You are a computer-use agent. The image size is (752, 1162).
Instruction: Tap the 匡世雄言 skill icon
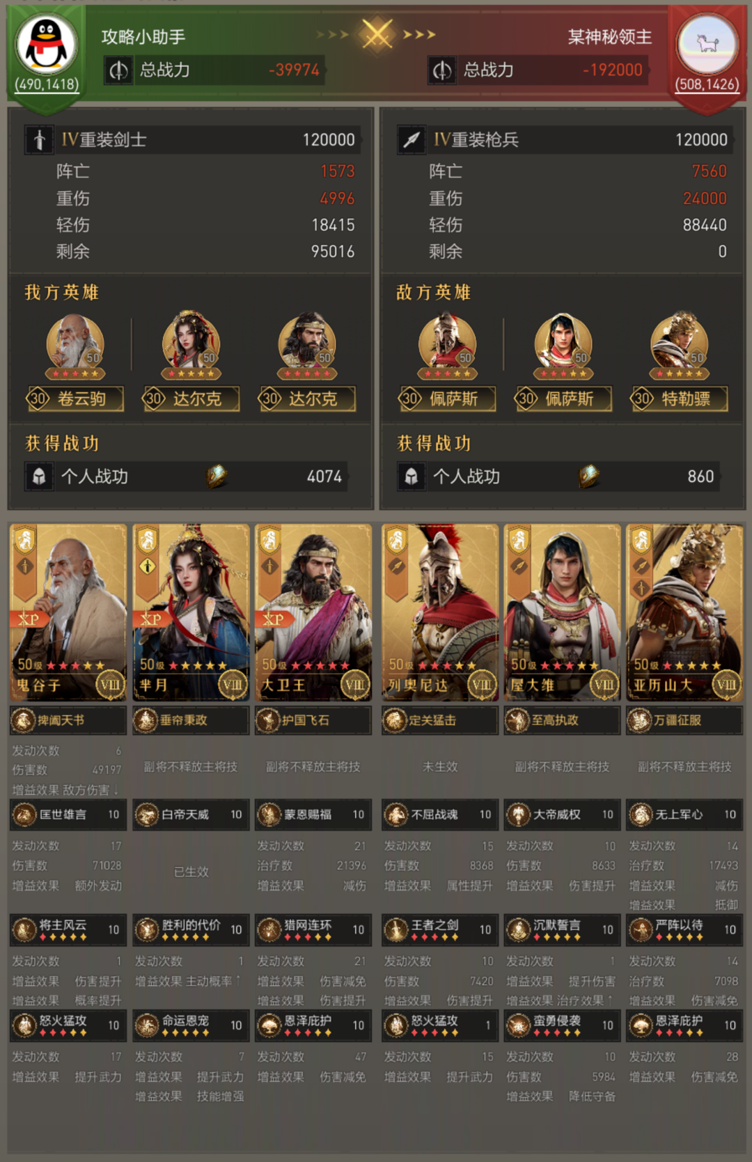coord(25,814)
